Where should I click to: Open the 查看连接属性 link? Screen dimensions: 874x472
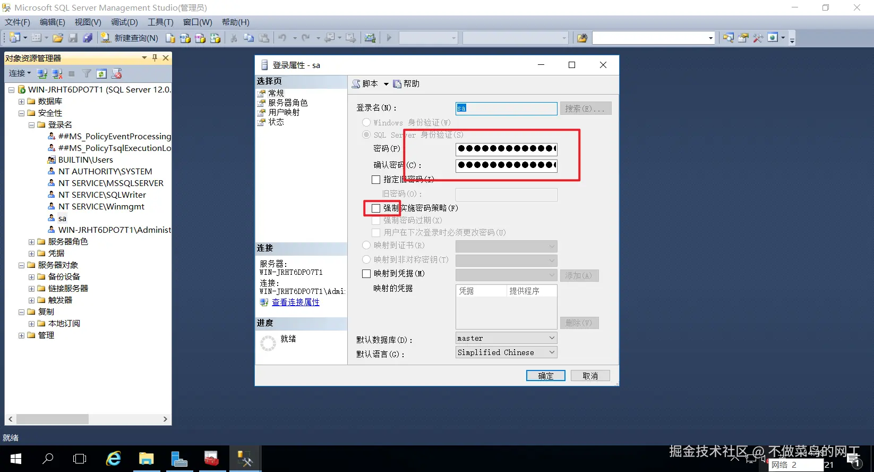pyautogui.click(x=296, y=302)
